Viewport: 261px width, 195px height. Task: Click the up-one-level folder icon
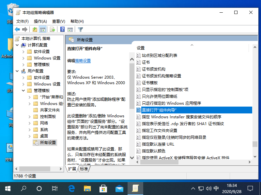35,29
